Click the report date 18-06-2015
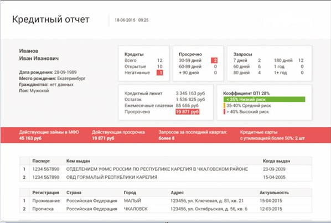Image resolution: width=331 pixels, height=223 pixels. (125, 20)
